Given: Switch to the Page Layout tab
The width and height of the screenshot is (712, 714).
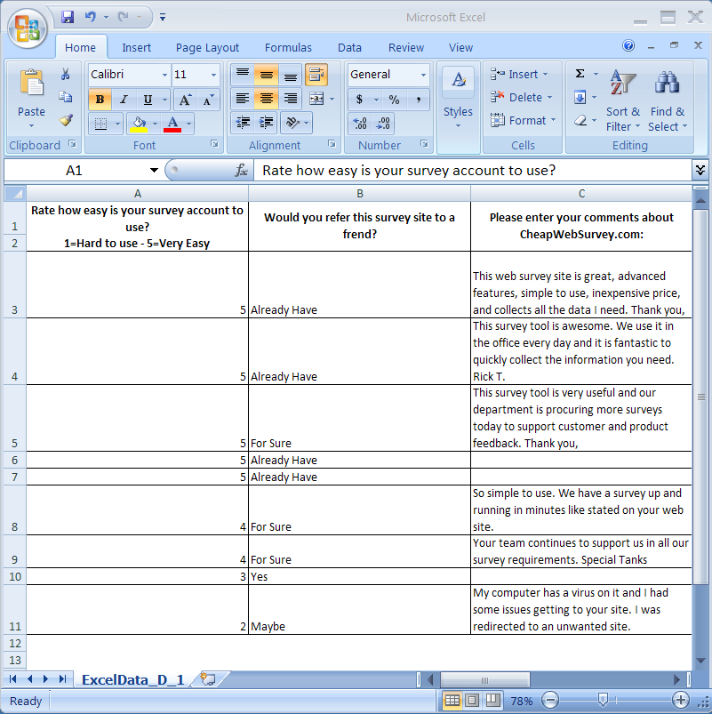Looking at the screenshot, I should point(207,48).
